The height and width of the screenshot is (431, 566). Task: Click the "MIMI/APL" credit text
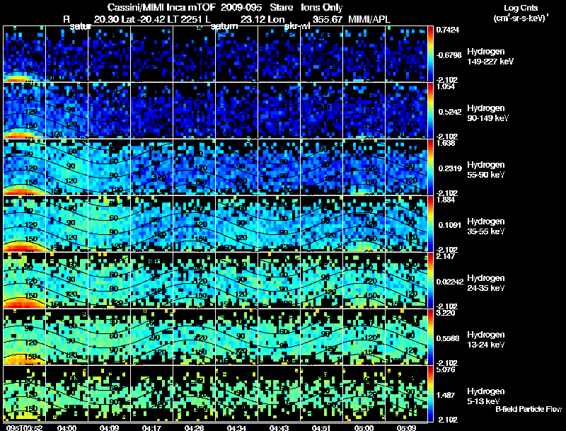[x=369, y=19]
